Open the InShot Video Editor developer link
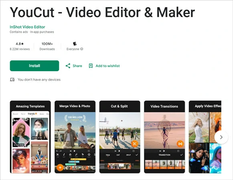The image size is (233, 180). (27, 27)
